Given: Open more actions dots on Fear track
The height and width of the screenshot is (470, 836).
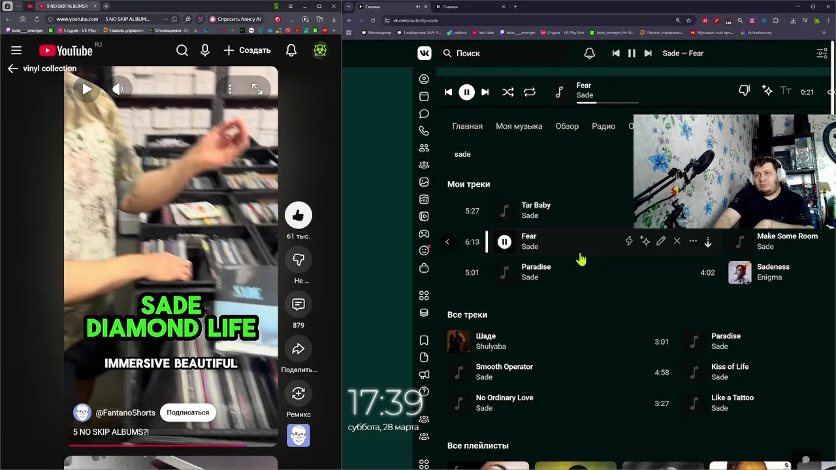Looking at the screenshot, I should tap(693, 241).
